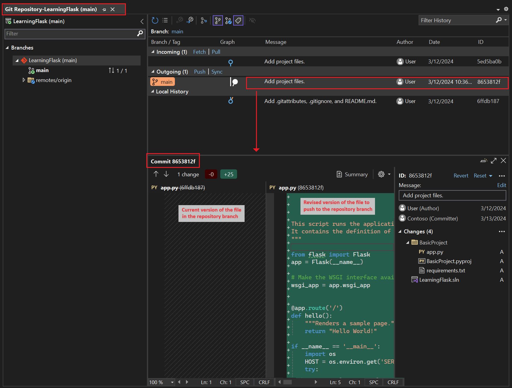This screenshot has width=512, height=388.
Task: Open the Git Repository-LearningFlask tab
Action: (51, 9)
